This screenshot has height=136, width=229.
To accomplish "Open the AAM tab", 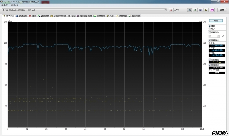I will click(110, 16).
